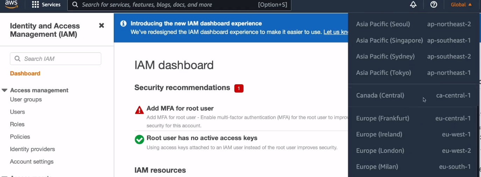Click the red warning triangle for MFA
The width and height of the screenshot is (481, 177).
tap(139, 110)
